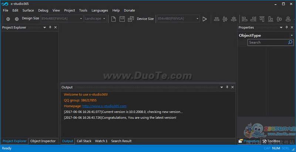The width and height of the screenshot is (296, 152).
Task: Click the 'You are using the latest version' line
Action: coord(120,118)
